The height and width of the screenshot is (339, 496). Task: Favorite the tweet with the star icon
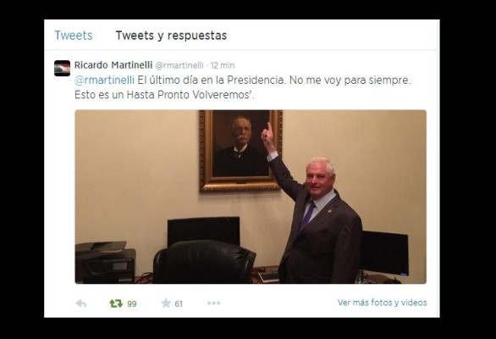tap(166, 303)
